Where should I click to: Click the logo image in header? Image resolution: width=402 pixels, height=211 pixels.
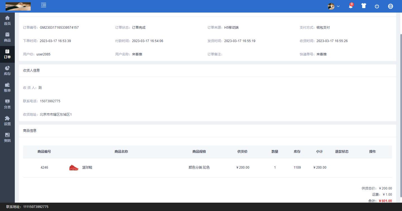[18, 6]
